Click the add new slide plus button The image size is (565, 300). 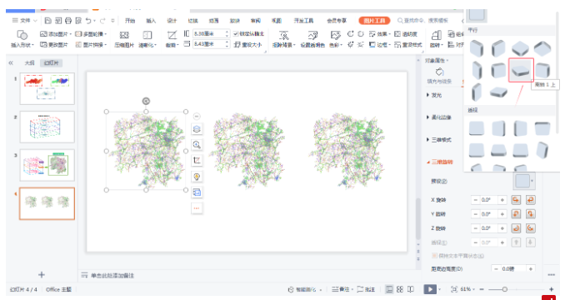click(x=42, y=275)
